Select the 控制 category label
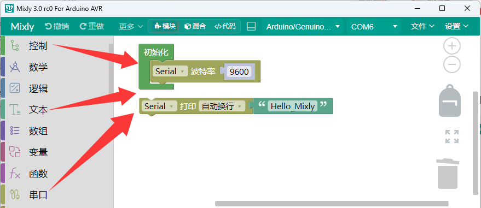481x208 pixels. 38,45
